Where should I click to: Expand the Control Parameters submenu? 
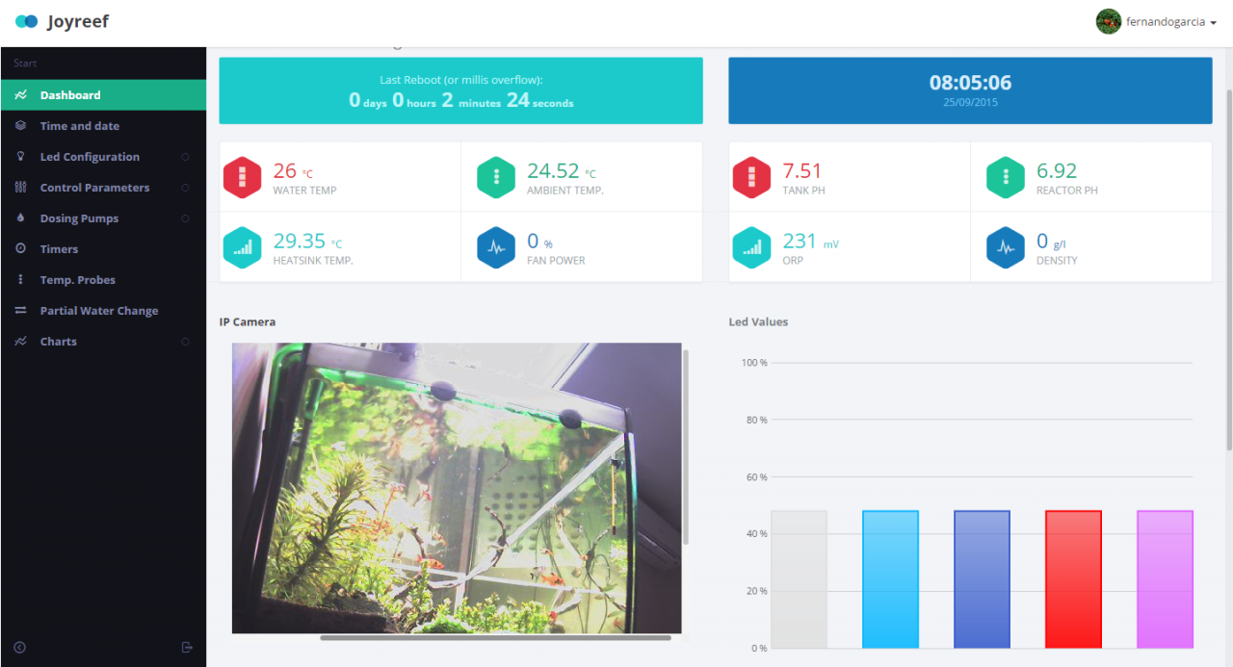click(x=94, y=188)
